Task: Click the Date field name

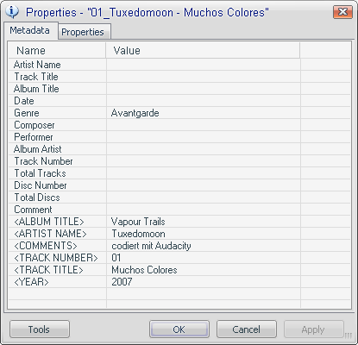Action: point(24,101)
